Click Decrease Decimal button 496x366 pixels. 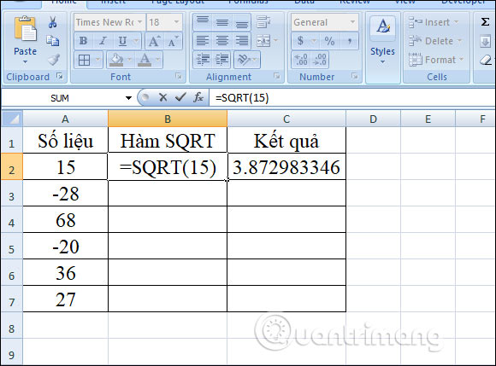(320, 60)
